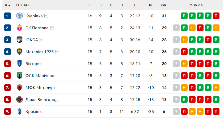The height and width of the screenshot is (119, 224).
Task: Click the ФСК Маріуполь team logo
Action: point(19,76)
